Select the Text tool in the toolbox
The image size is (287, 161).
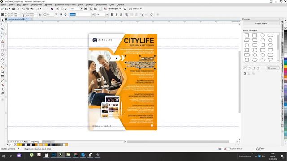pyautogui.click(x=3, y=59)
